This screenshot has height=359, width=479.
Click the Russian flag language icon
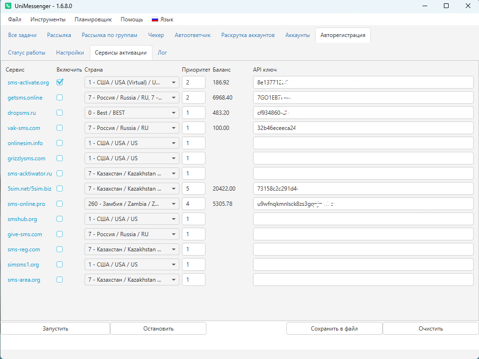click(155, 19)
